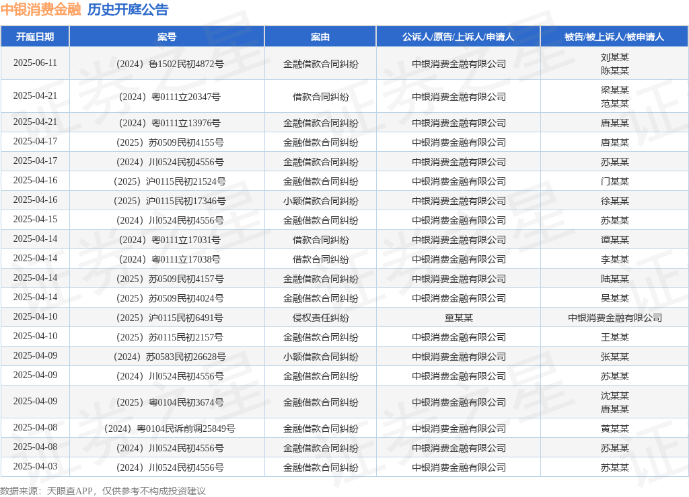Click defendant 王某某

click(x=614, y=337)
